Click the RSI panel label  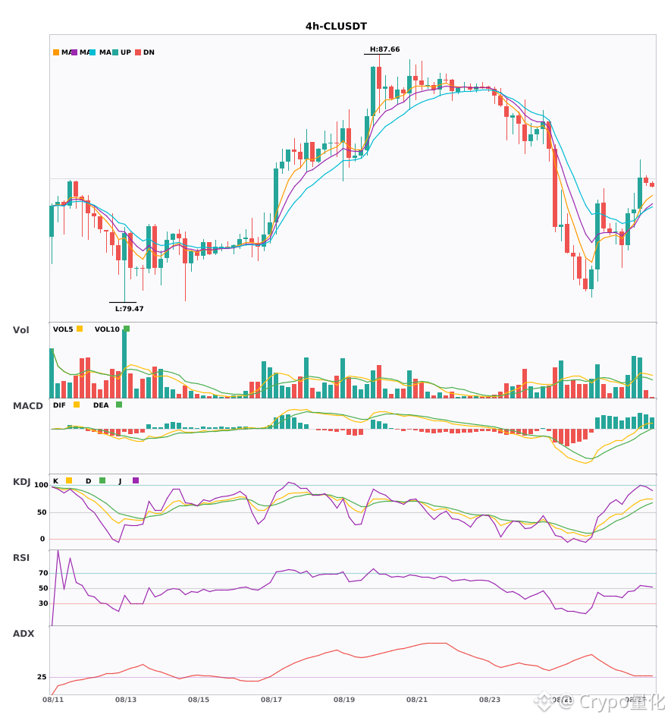pyautogui.click(x=20, y=558)
